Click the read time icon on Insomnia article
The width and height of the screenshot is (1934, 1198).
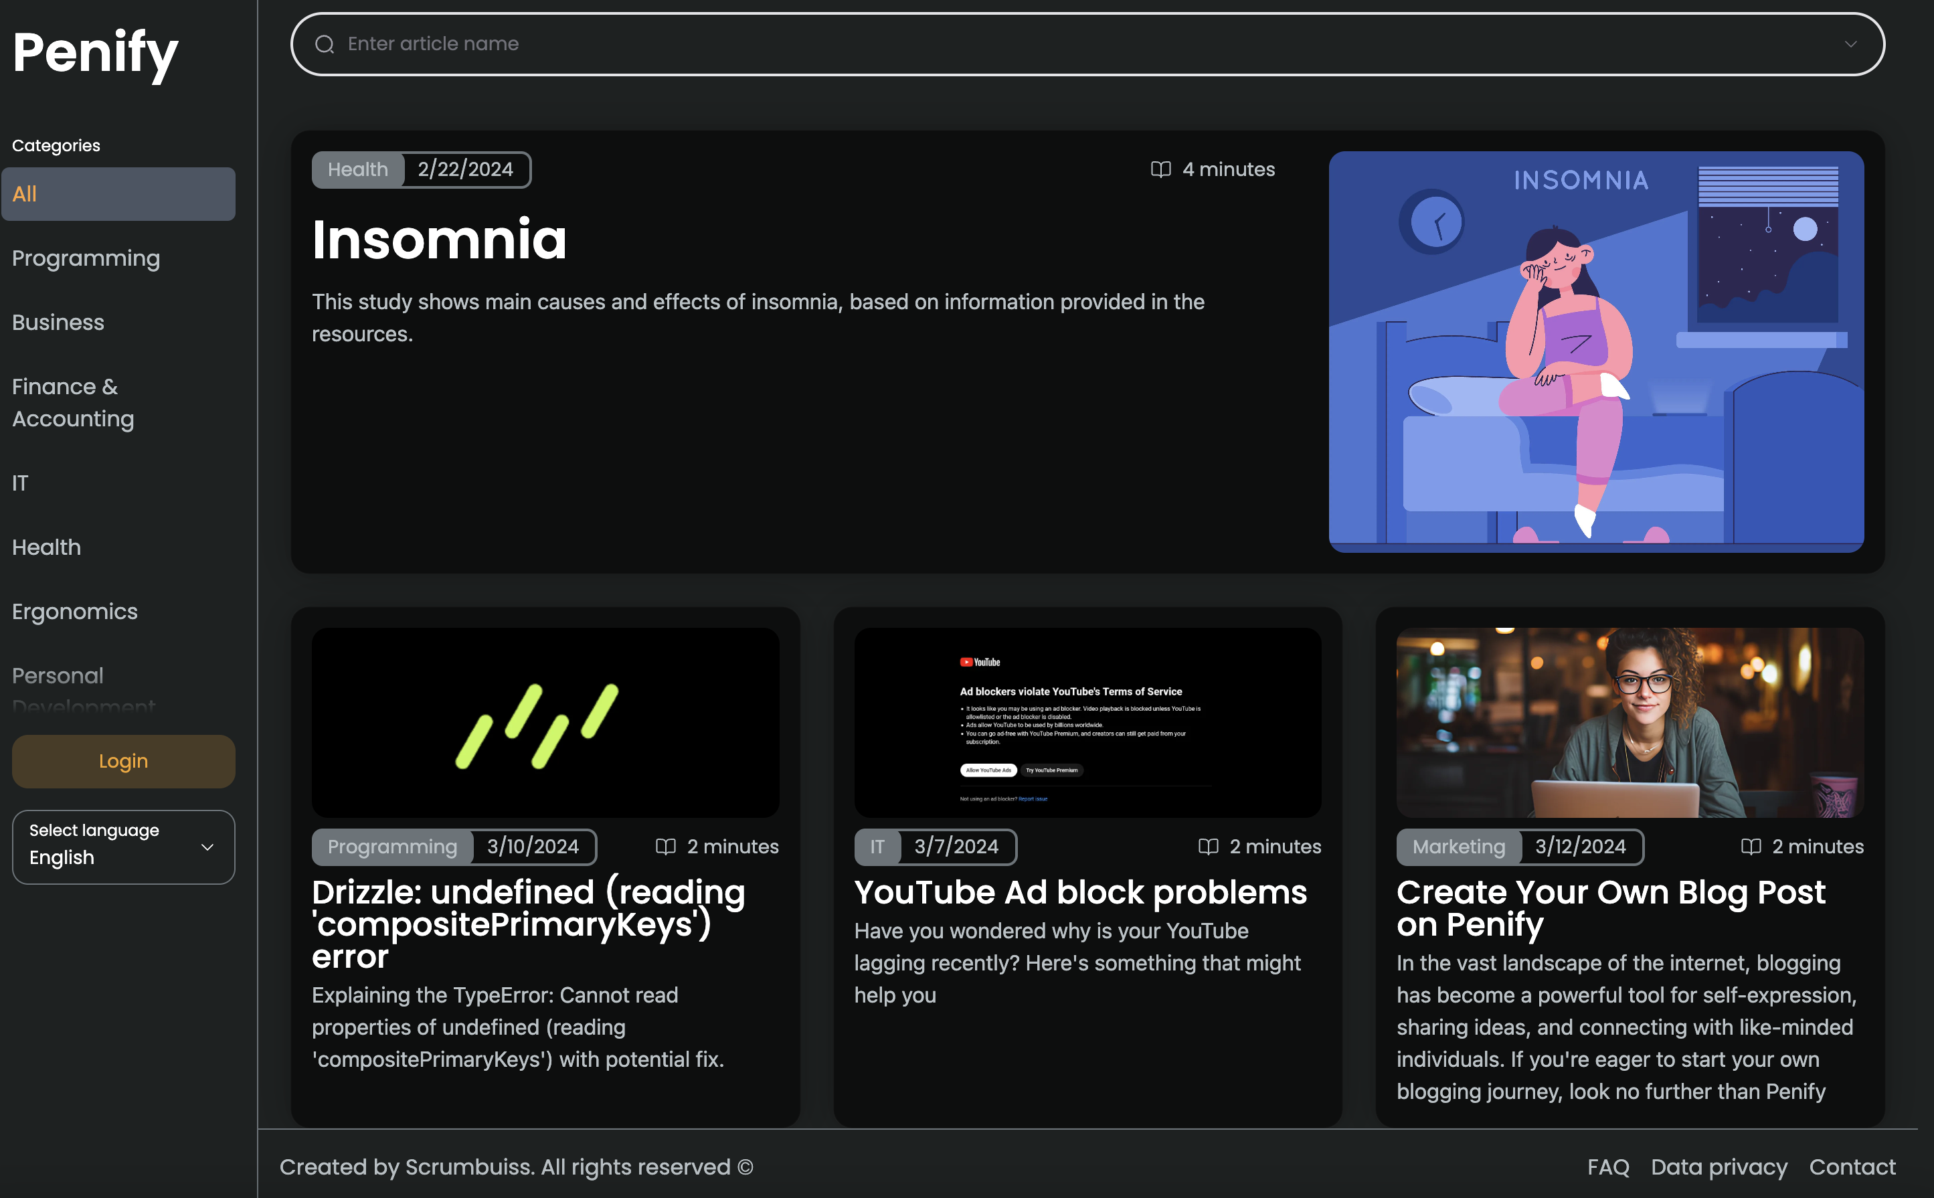pos(1160,169)
